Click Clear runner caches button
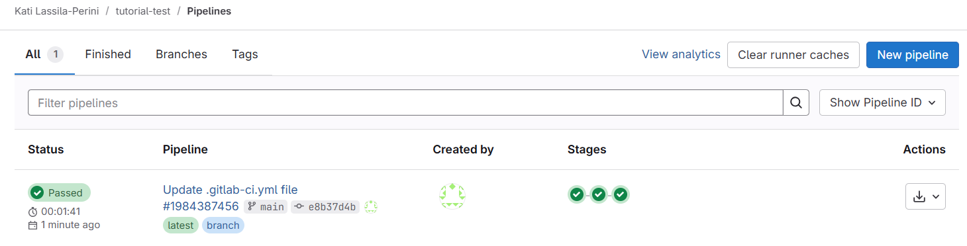The image size is (967, 246). [x=793, y=55]
